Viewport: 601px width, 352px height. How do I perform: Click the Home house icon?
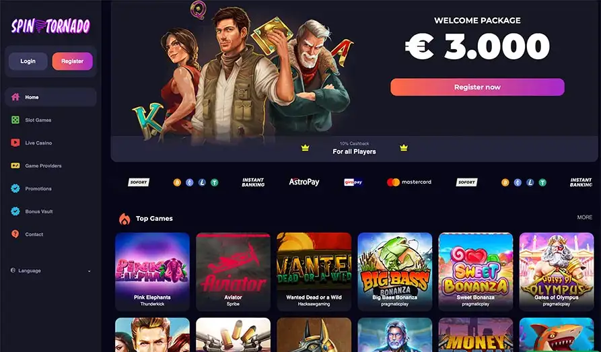pyautogui.click(x=15, y=97)
